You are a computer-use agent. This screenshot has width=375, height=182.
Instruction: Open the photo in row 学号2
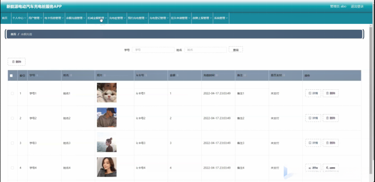[x=107, y=118]
